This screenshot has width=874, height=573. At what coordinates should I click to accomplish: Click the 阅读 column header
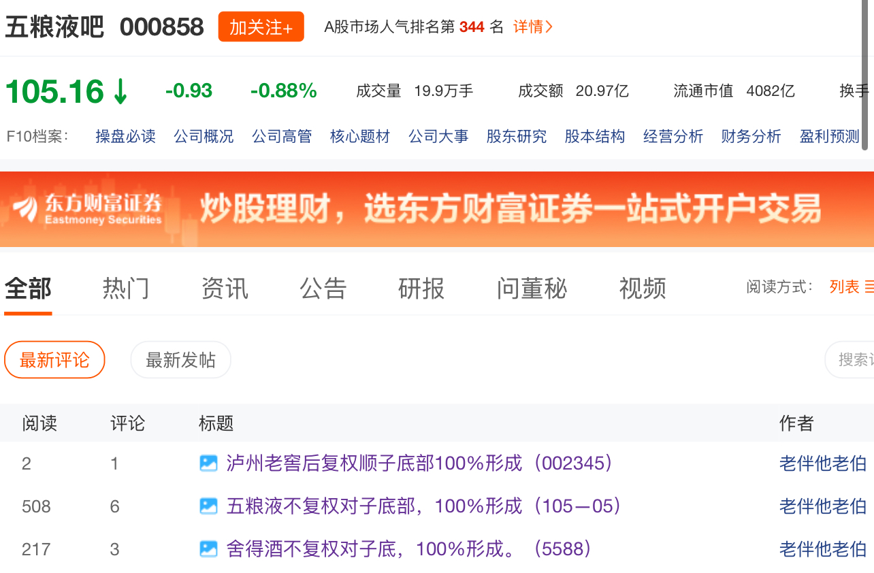coord(39,423)
